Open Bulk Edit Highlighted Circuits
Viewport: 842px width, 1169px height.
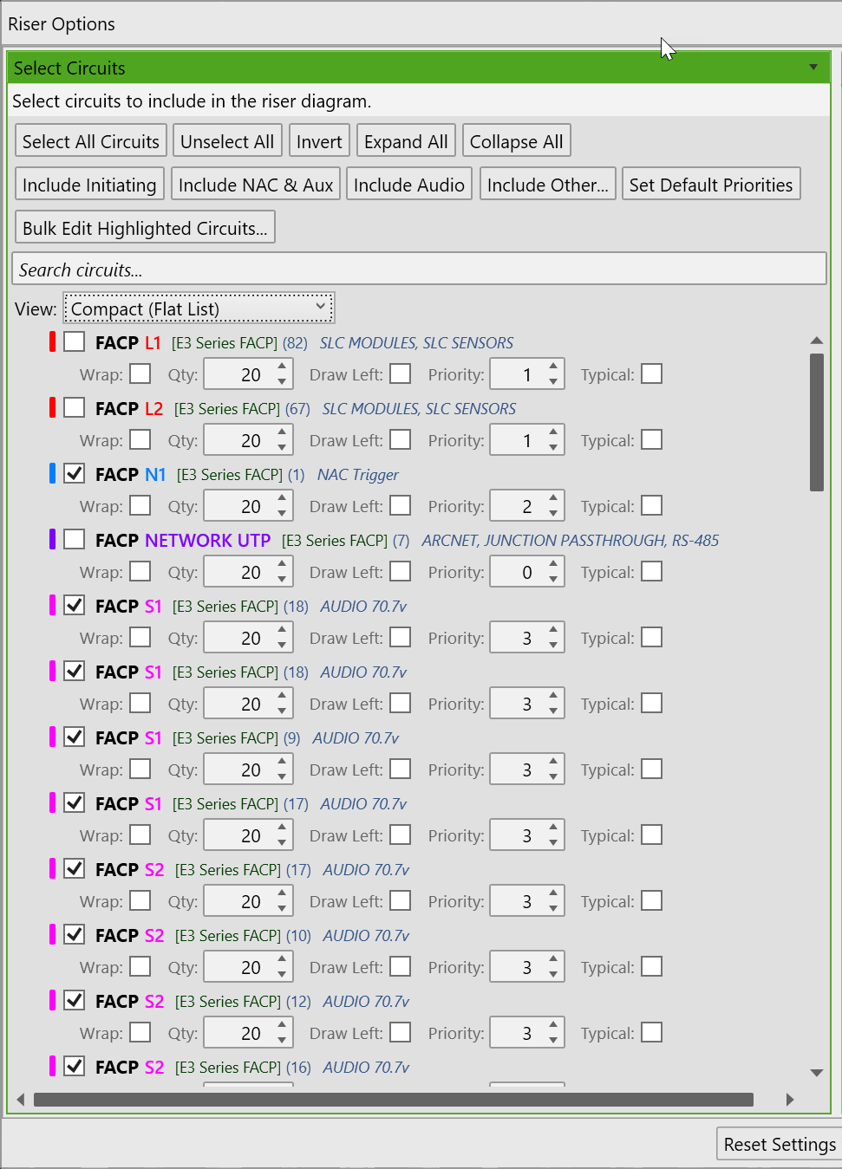(146, 228)
